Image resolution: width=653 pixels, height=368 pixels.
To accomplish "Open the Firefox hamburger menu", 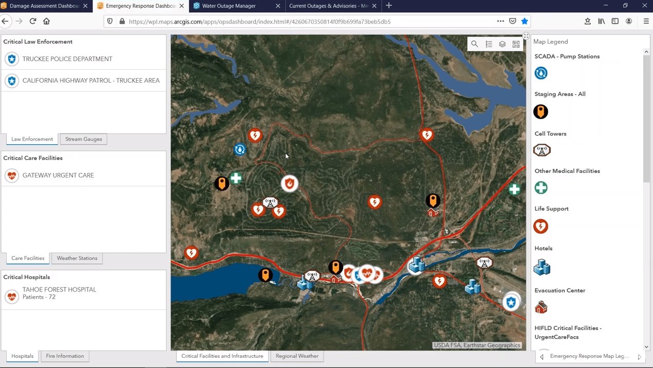I will (x=646, y=22).
